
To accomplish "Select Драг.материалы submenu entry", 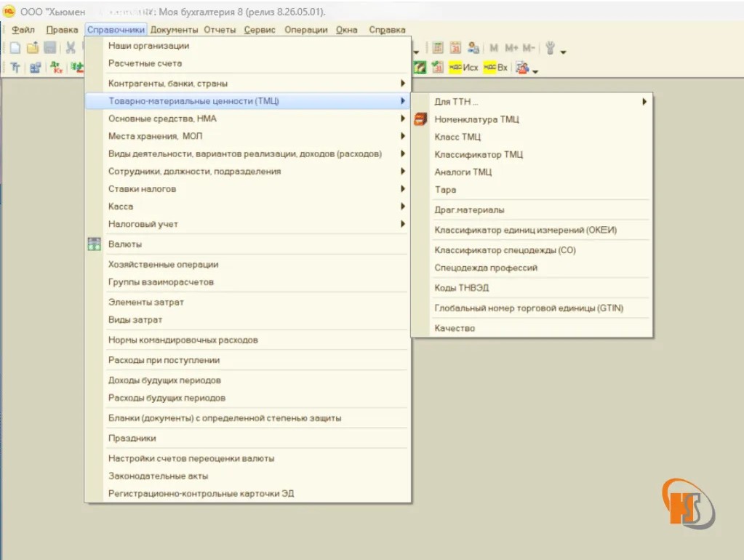I will pyautogui.click(x=532, y=209).
